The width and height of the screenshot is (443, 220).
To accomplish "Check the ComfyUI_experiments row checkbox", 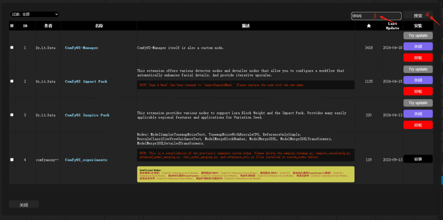I will [12, 160].
